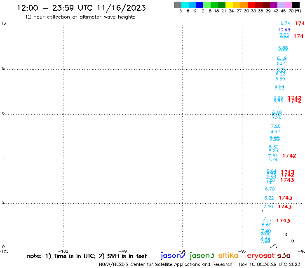305x268 pixels.
Task: Click the title "12:00 – 23:59 UTC 11/16/2023"
Action: (x=81, y=8)
